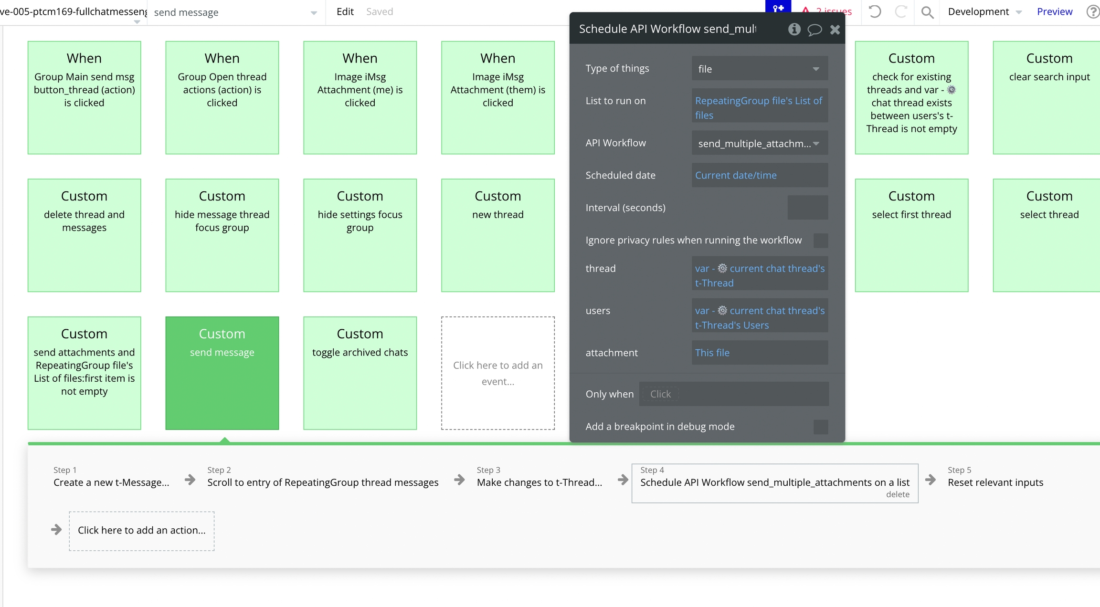This screenshot has height=607, width=1100.
Task: Click the blue key-plus icon
Action: 778,7
